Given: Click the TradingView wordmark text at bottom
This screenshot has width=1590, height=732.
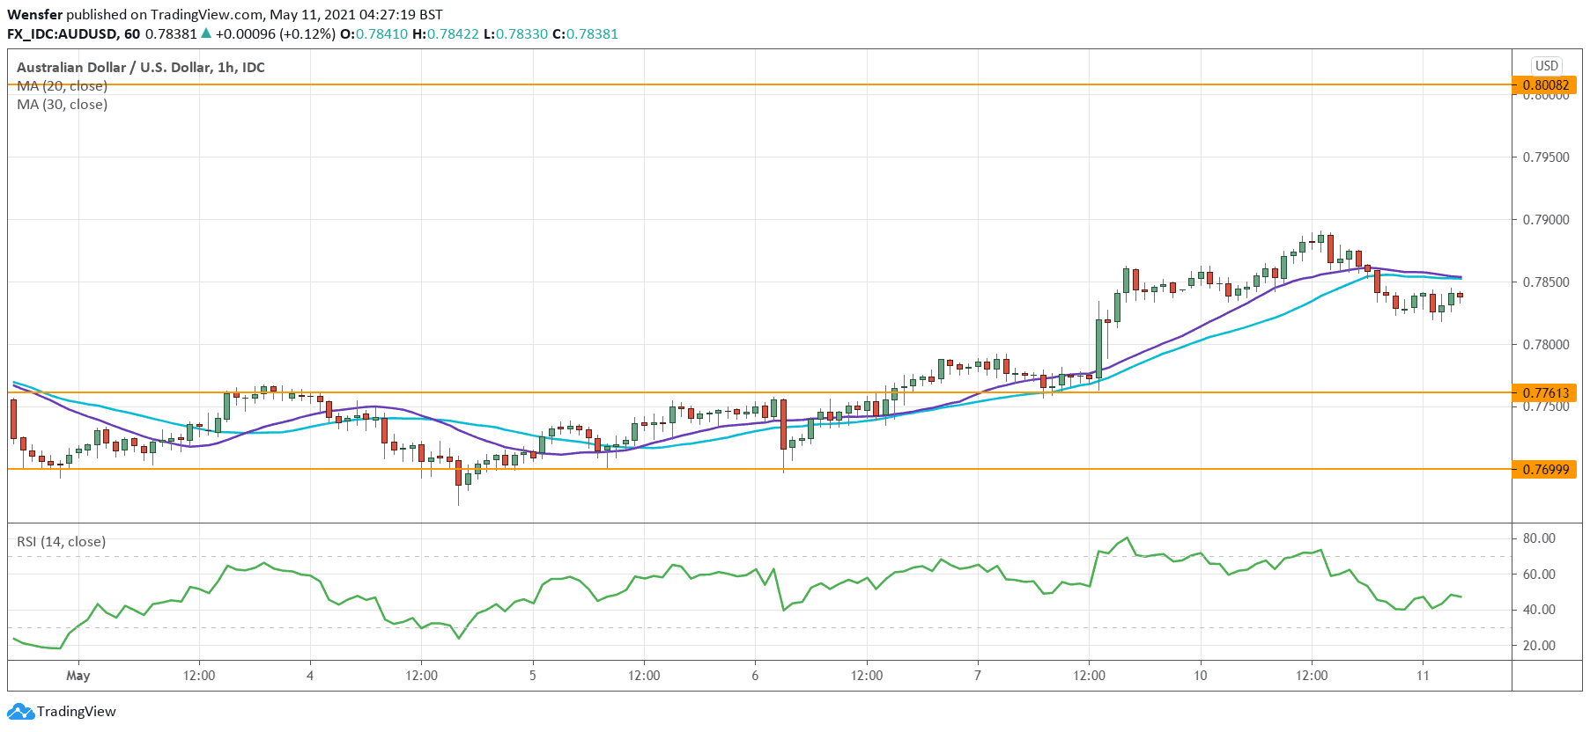Looking at the screenshot, I should pos(77,711).
